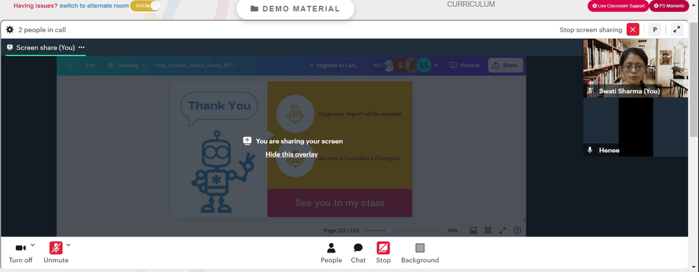Click Page 123 / 123 indicator
Viewport: 699px width, 272px height.
[x=341, y=231]
